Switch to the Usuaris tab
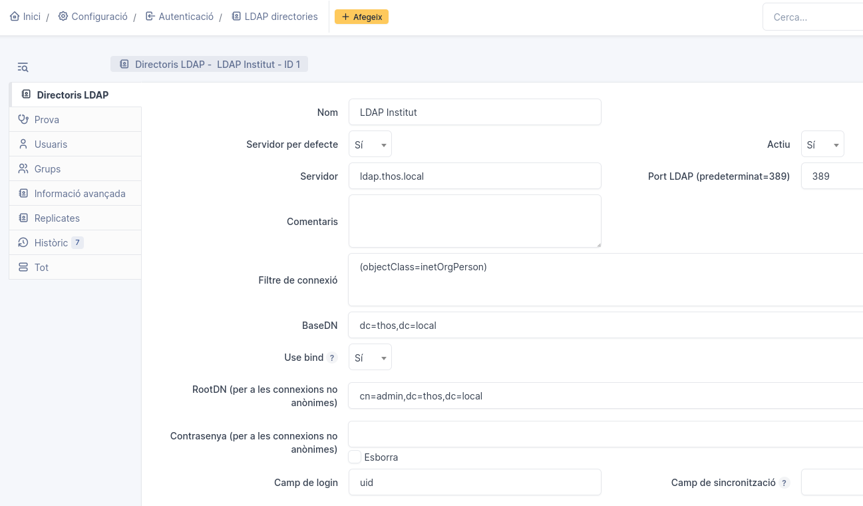863x506 pixels. (75, 144)
